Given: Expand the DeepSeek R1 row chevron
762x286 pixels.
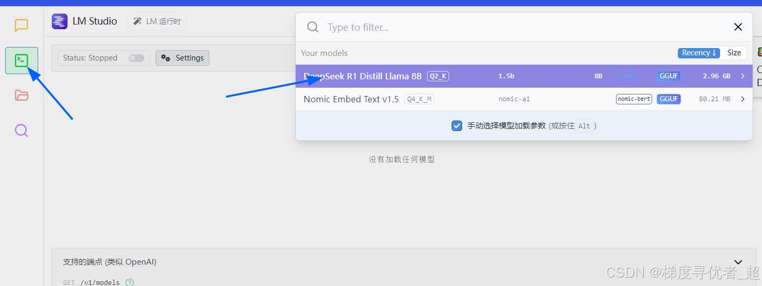Looking at the screenshot, I should coord(743,76).
